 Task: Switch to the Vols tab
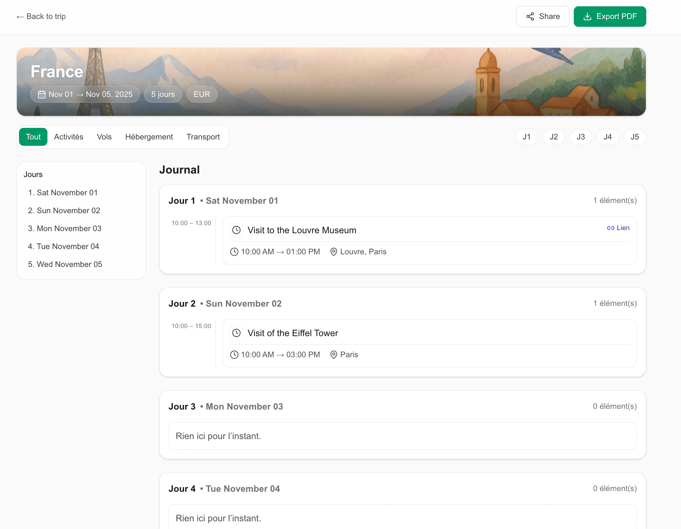104,137
